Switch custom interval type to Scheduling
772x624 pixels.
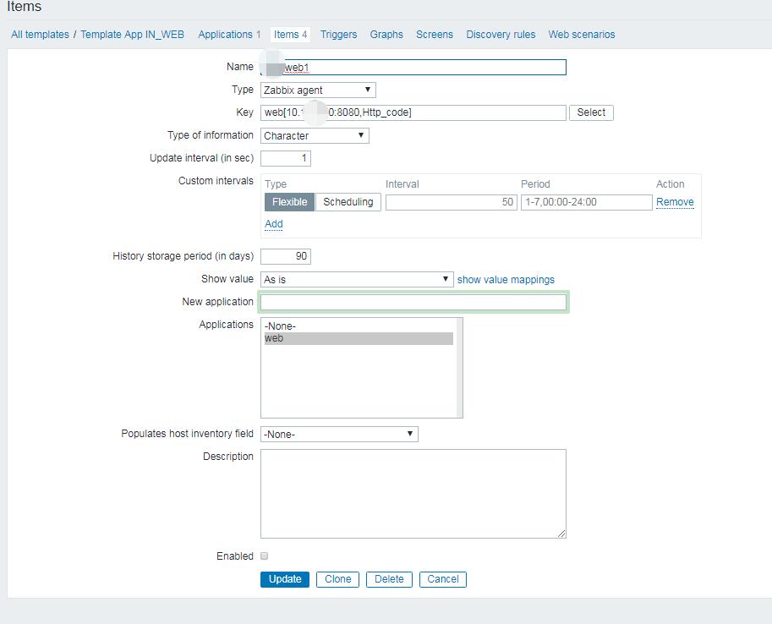348,202
